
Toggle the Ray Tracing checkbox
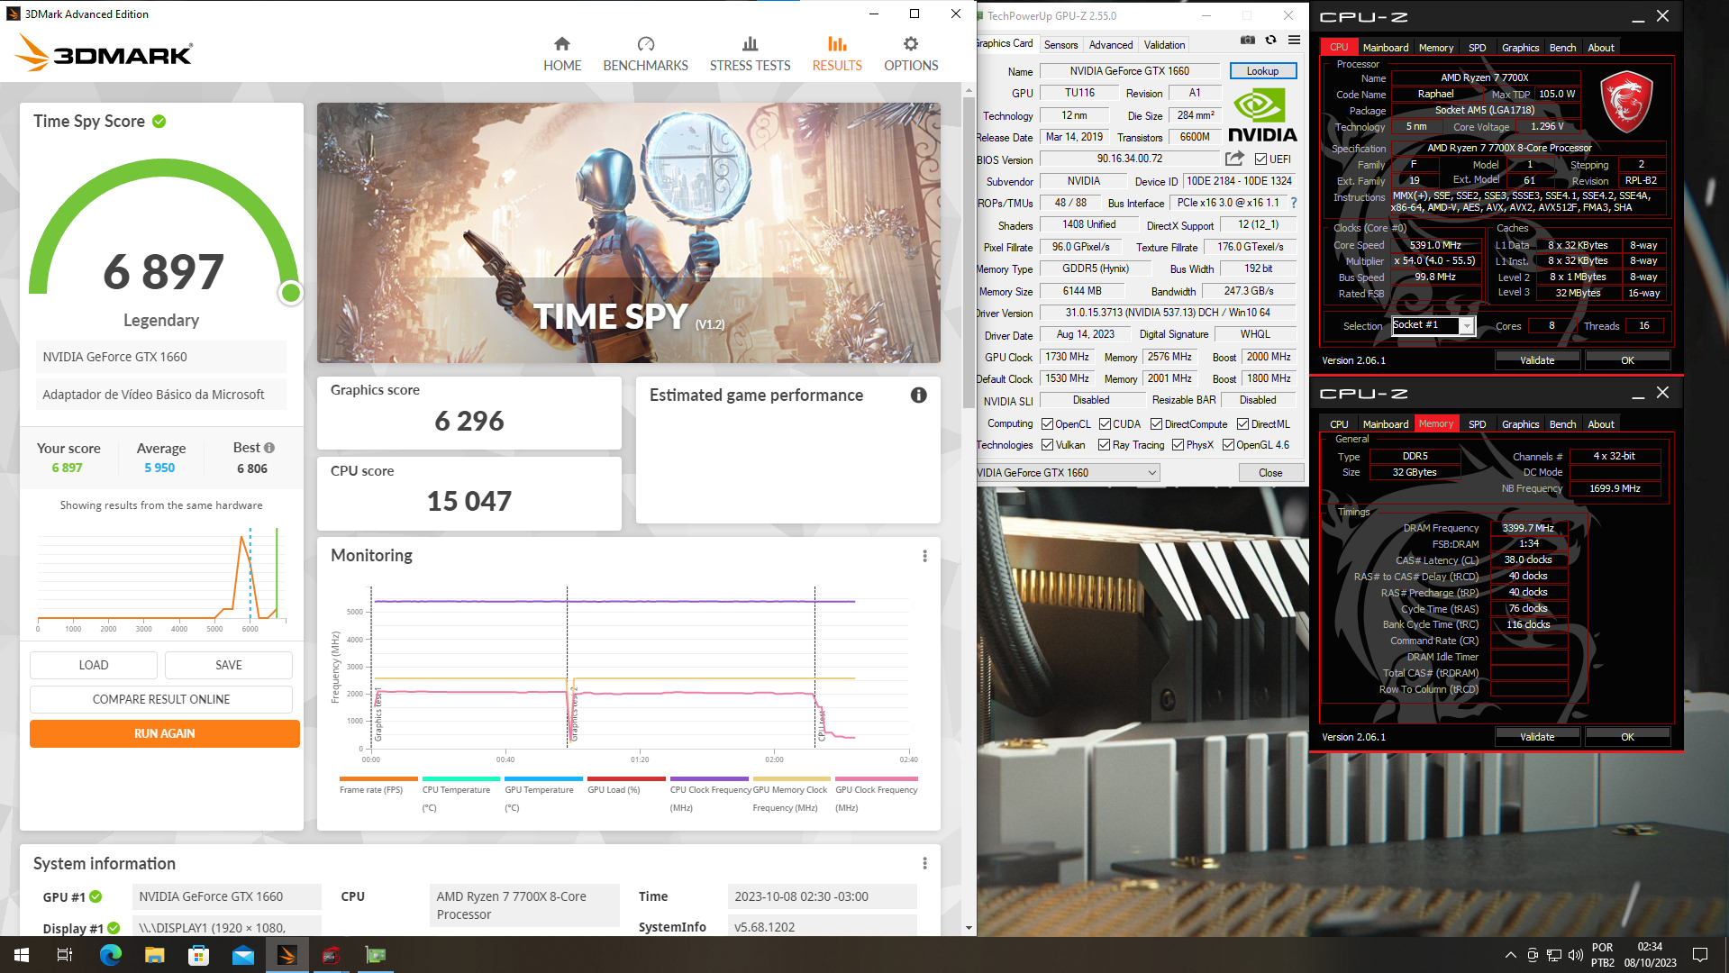point(1104,445)
